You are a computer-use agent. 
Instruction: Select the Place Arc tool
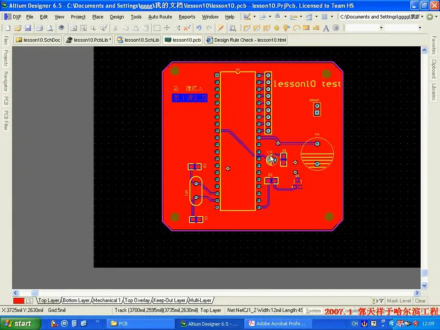[297, 28]
